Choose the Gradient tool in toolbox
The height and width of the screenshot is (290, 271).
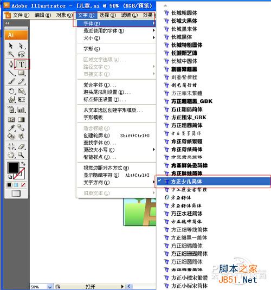21,120
